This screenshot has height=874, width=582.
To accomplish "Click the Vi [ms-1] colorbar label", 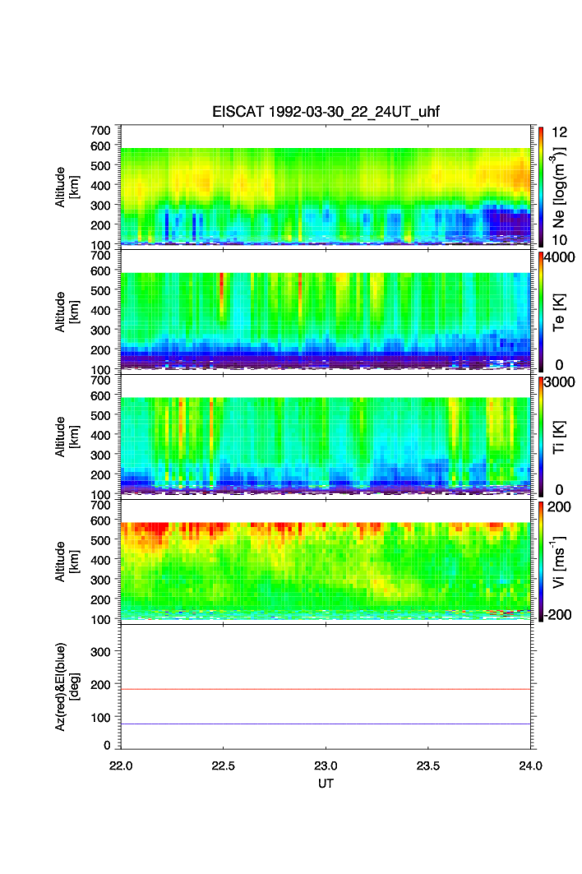I will point(558,562).
